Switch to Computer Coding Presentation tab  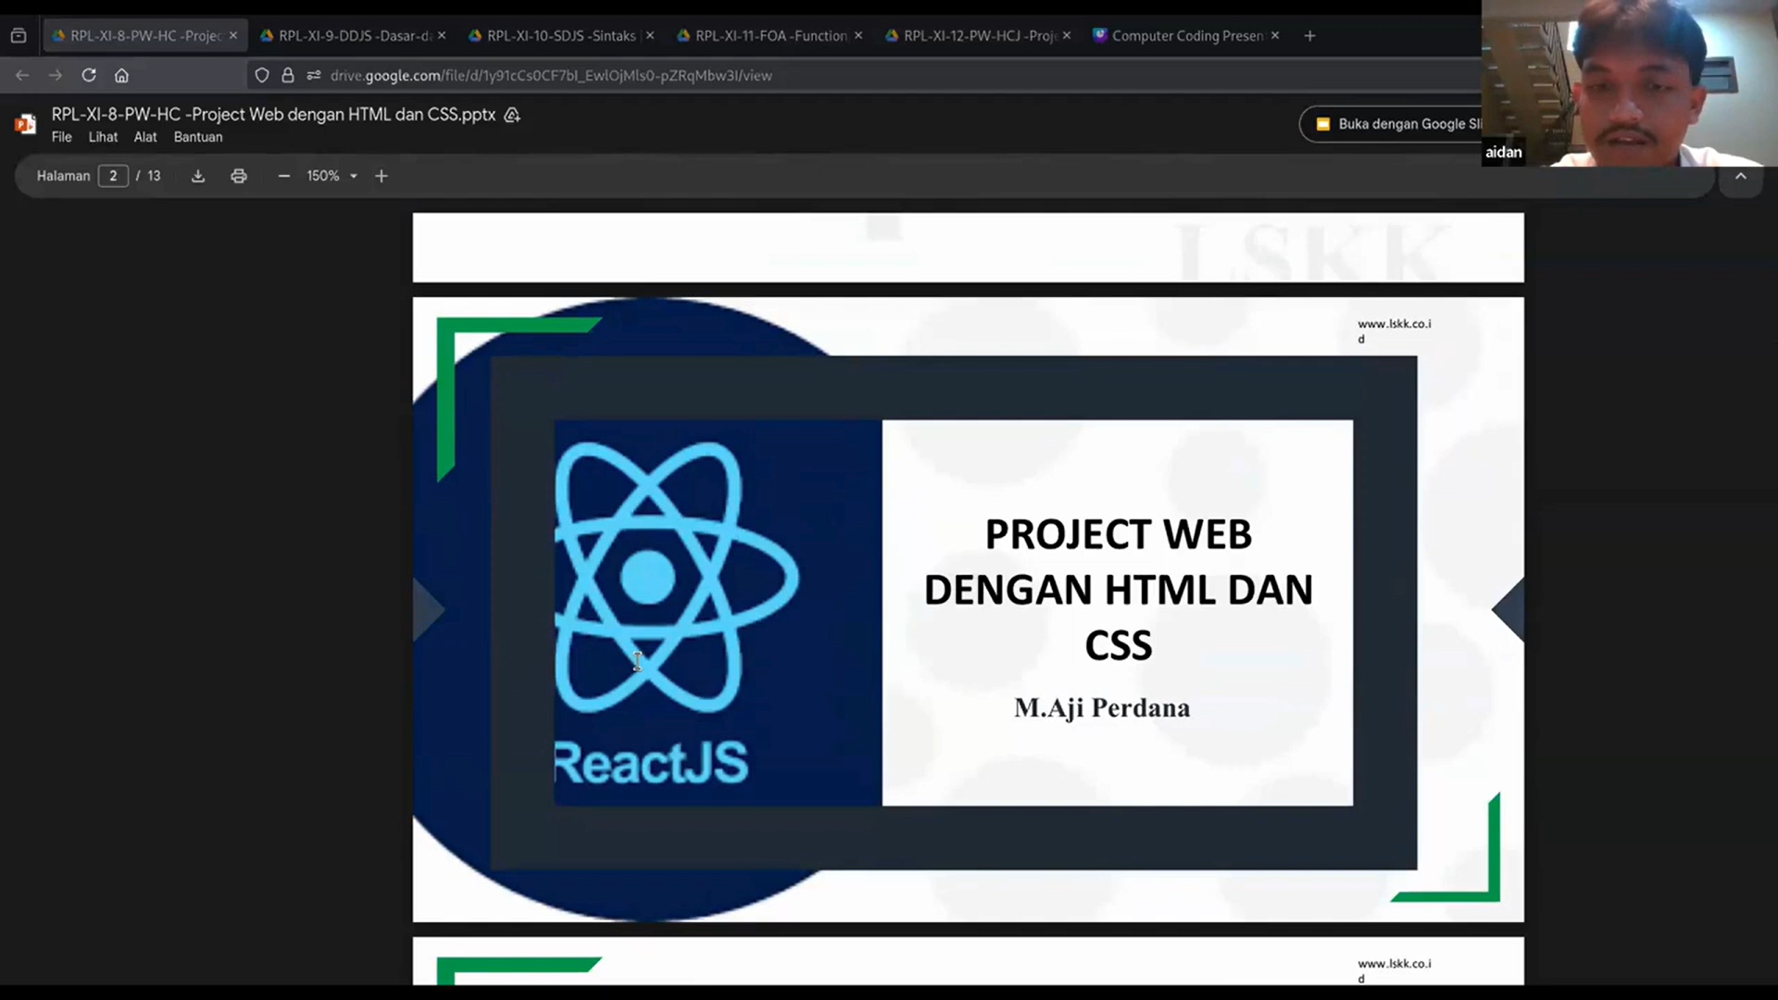(x=1185, y=35)
